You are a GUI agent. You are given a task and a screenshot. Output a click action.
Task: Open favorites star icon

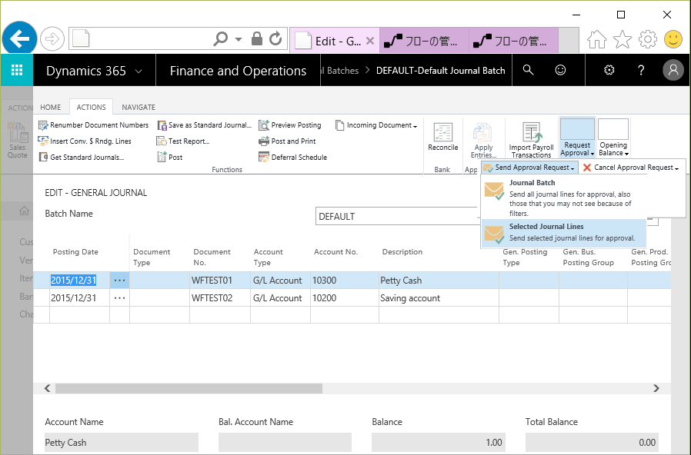(622, 40)
